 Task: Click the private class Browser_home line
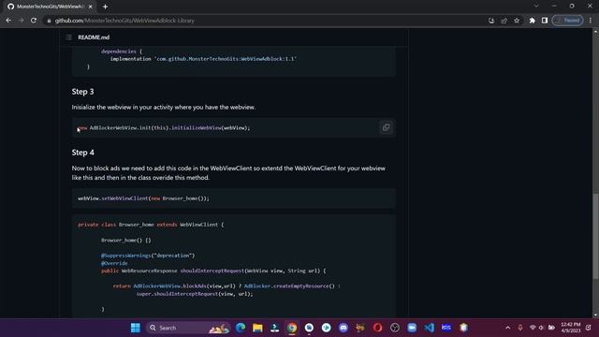[x=151, y=225]
